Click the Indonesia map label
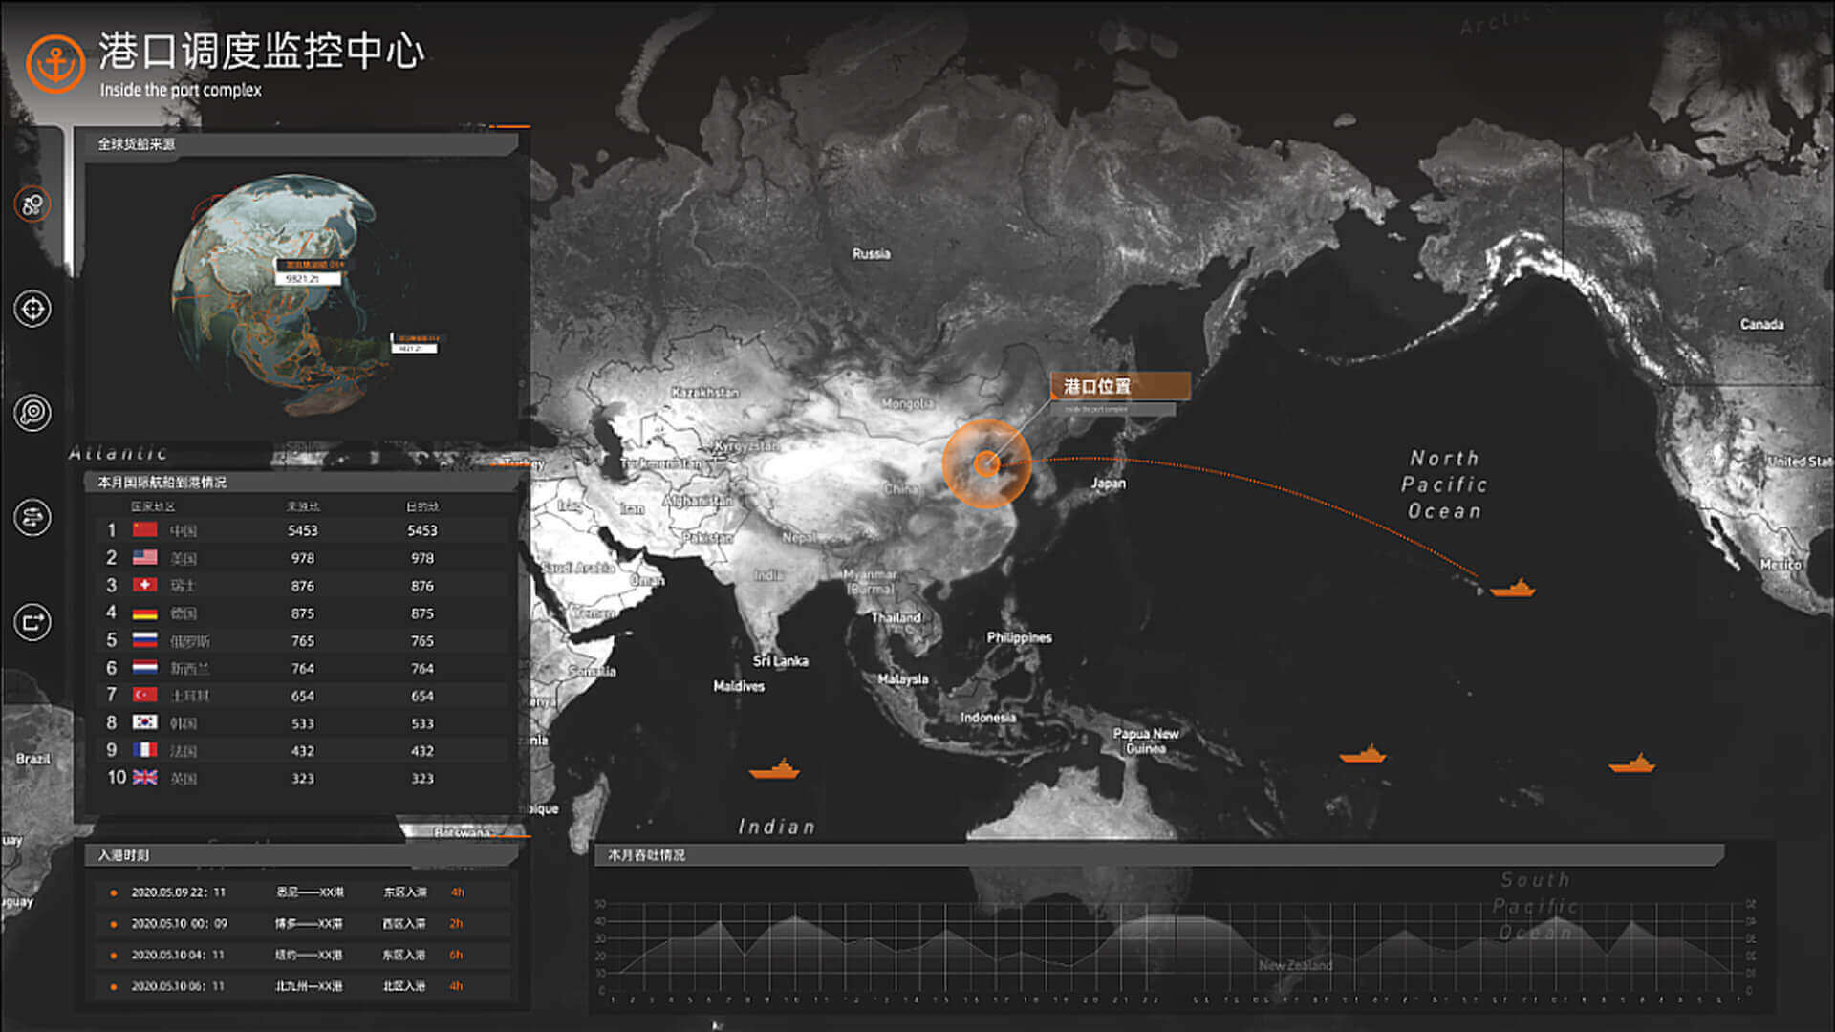 point(987,718)
